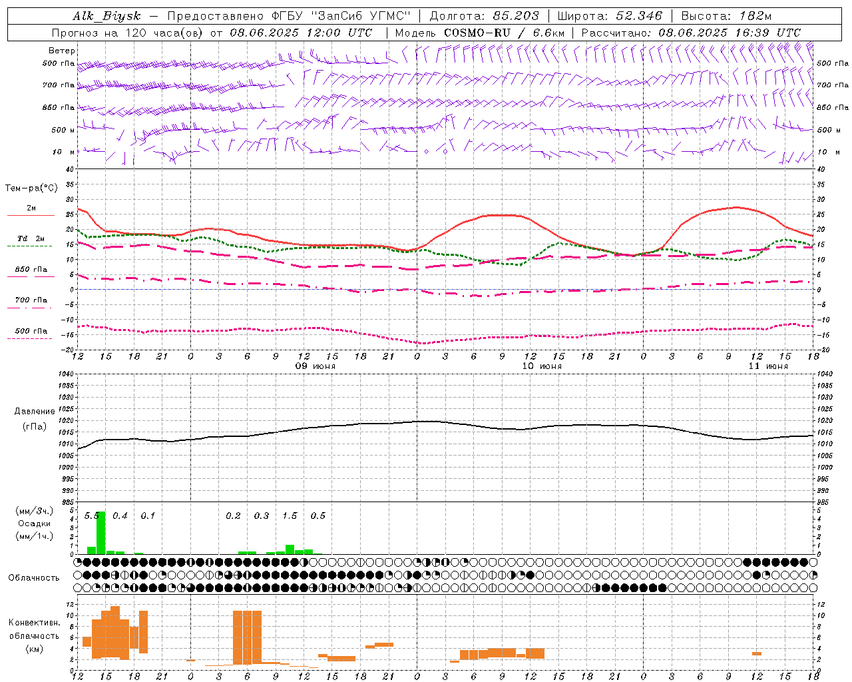Click the Тем-ра(°C) panel label
Screen dimensions: 852x682
pos(31,188)
